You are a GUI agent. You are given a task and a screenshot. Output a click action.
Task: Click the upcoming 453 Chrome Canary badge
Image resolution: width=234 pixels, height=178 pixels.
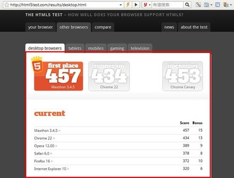pos(183,76)
